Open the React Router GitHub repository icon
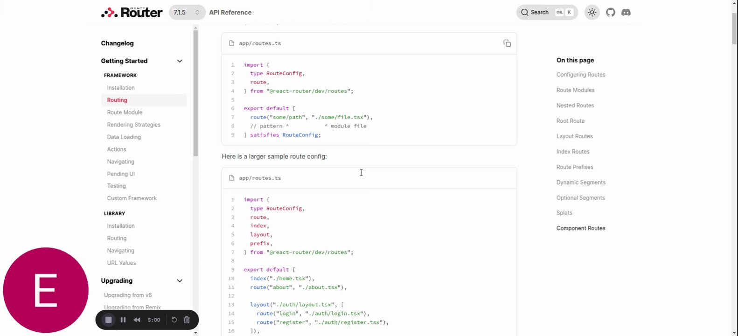Screen dimensions: 738x336 pyautogui.click(x=611, y=13)
